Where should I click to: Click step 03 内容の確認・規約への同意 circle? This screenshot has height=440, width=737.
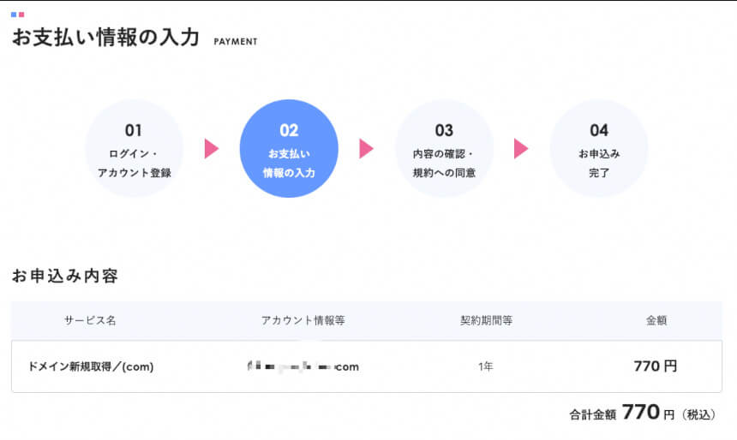pos(444,148)
